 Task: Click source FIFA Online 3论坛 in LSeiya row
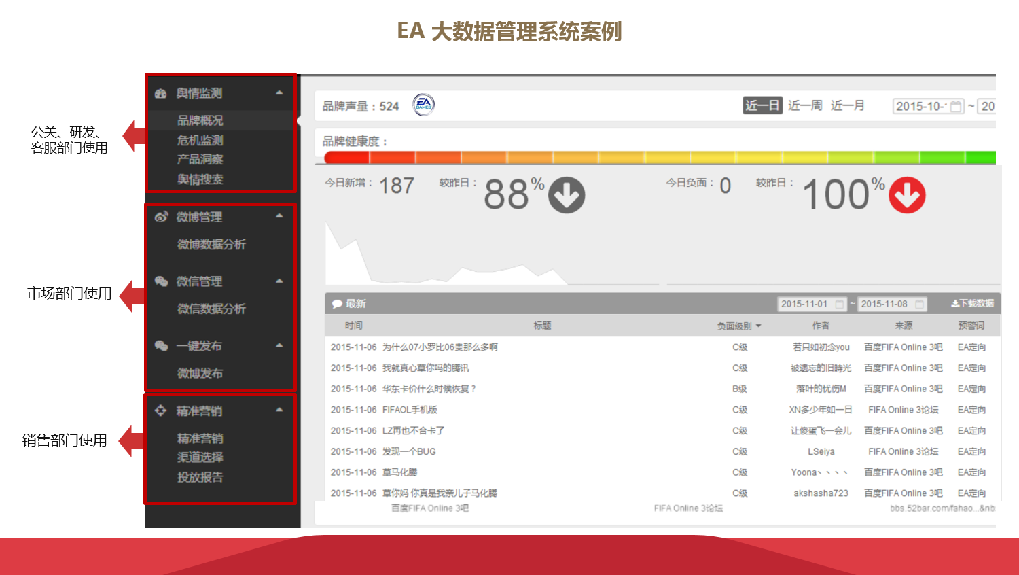[904, 452]
